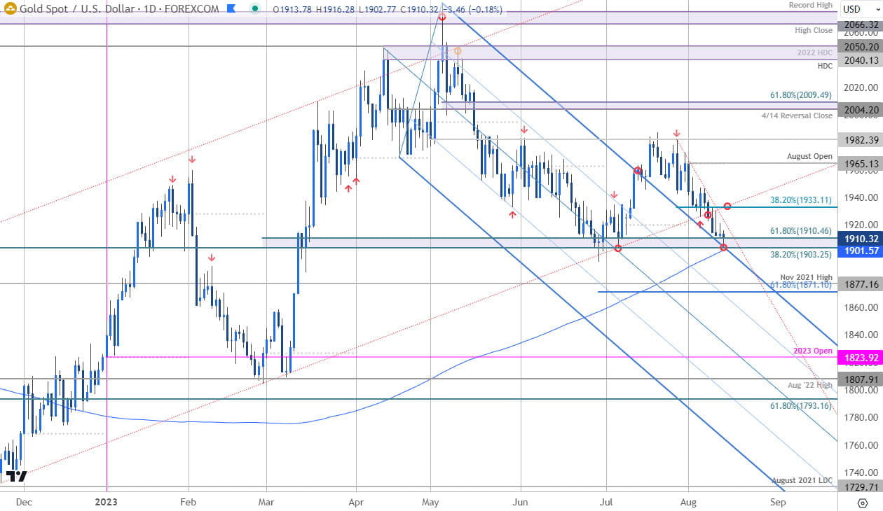Image resolution: width=883 pixels, height=511 pixels.
Task: Click the High Close annotation text
Action: pyautogui.click(x=814, y=30)
